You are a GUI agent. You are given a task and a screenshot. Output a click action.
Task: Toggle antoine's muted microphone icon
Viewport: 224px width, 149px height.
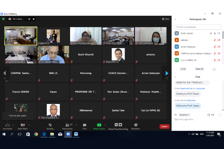click(214, 40)
